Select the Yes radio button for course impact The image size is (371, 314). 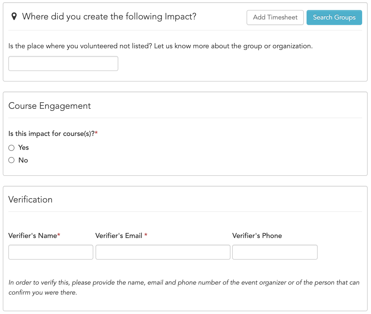11,148
